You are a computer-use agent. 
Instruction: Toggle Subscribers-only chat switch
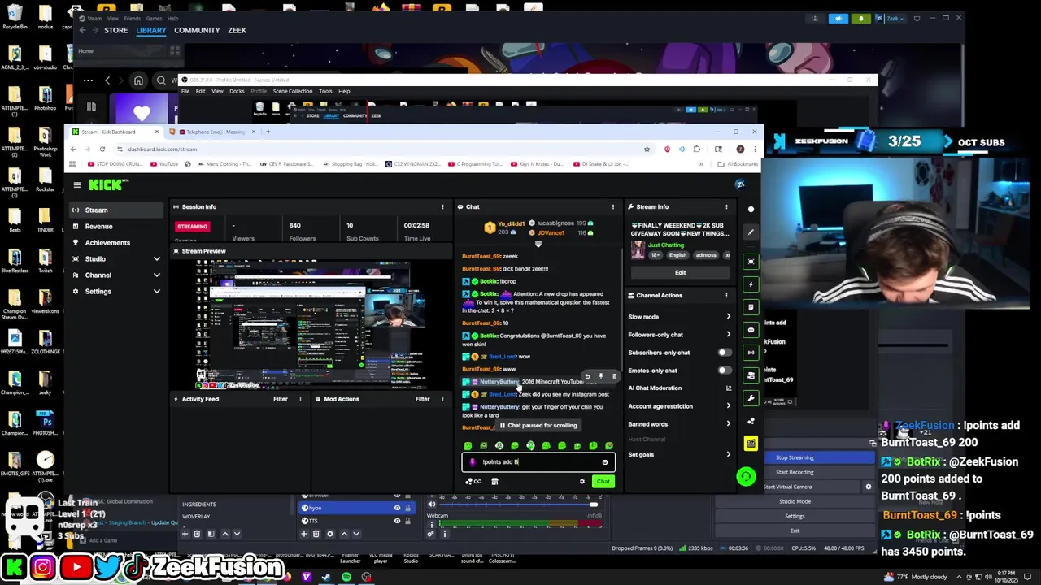tap(724, 353)
